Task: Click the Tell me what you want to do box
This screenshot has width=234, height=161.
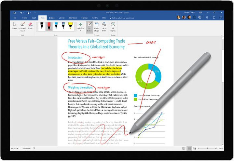Action: coord(120,18)
